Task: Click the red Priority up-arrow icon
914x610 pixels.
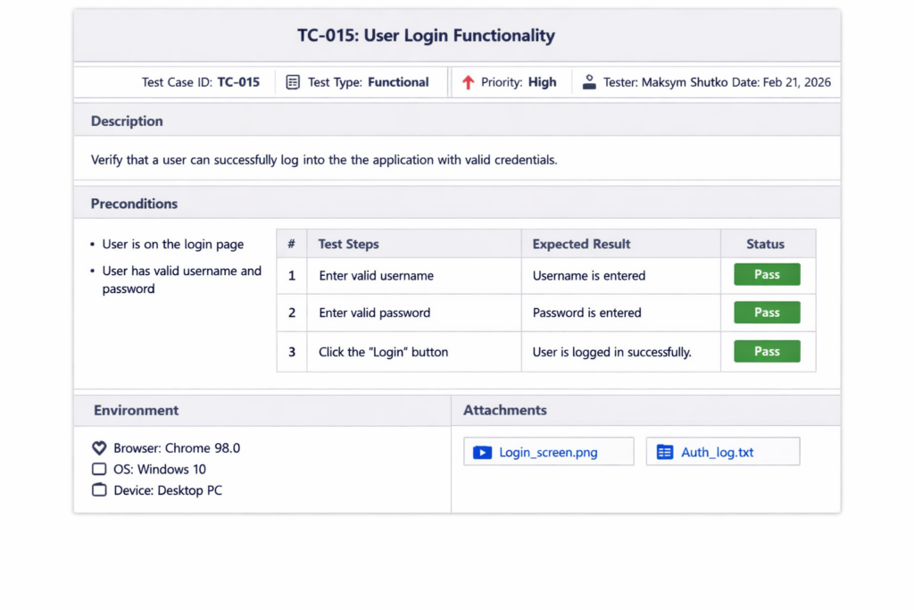Action: (468, 82)
